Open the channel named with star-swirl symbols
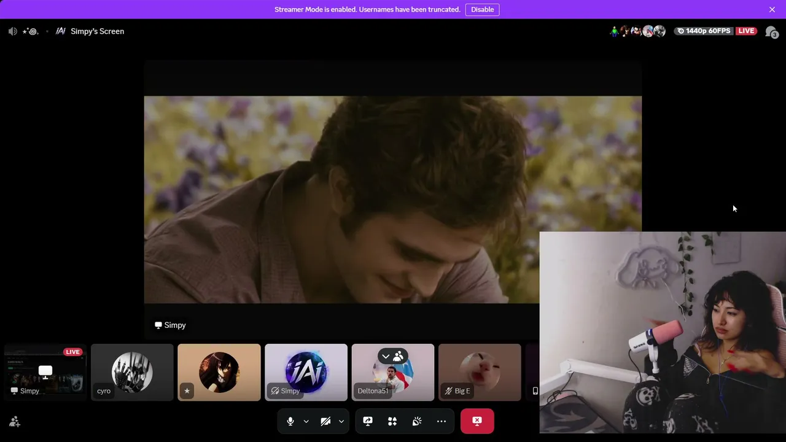 coord(30,31)
